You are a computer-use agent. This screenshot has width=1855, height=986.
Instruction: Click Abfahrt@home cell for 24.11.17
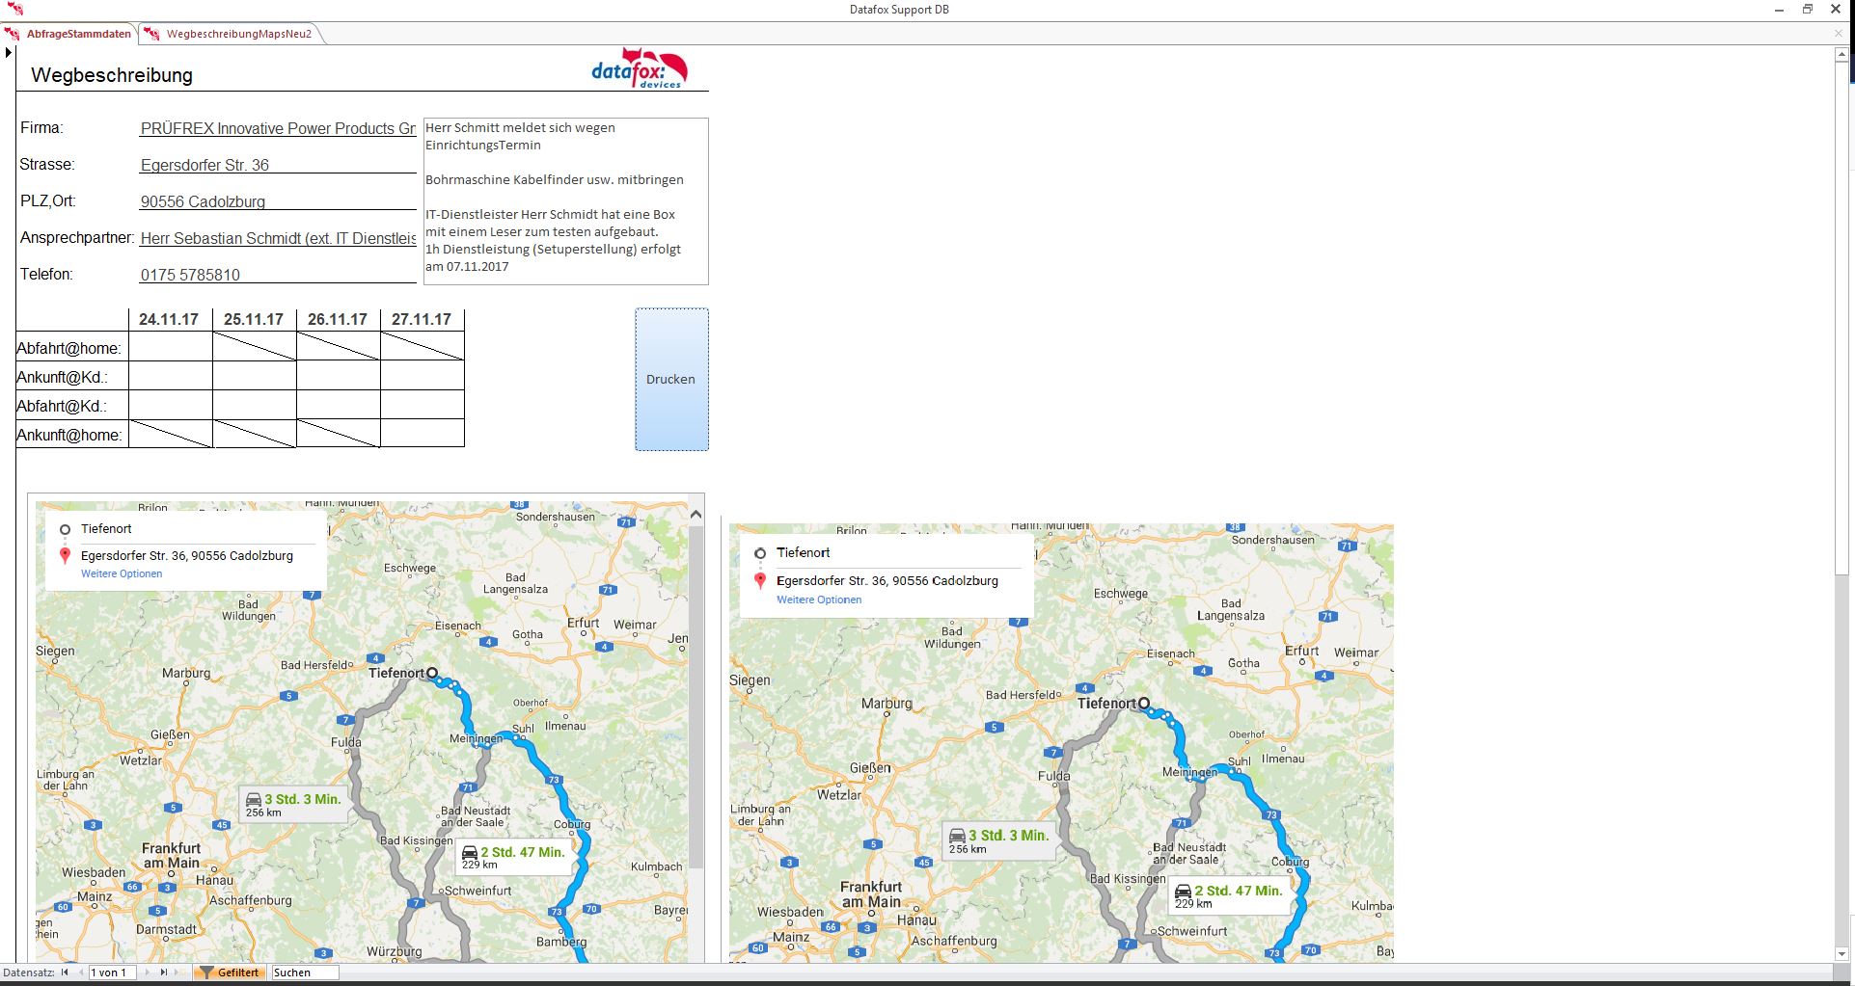[x=171, y=347]
